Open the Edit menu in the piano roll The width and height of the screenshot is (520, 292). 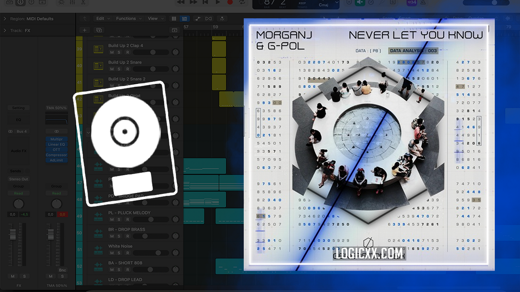(x=101, y=19)
